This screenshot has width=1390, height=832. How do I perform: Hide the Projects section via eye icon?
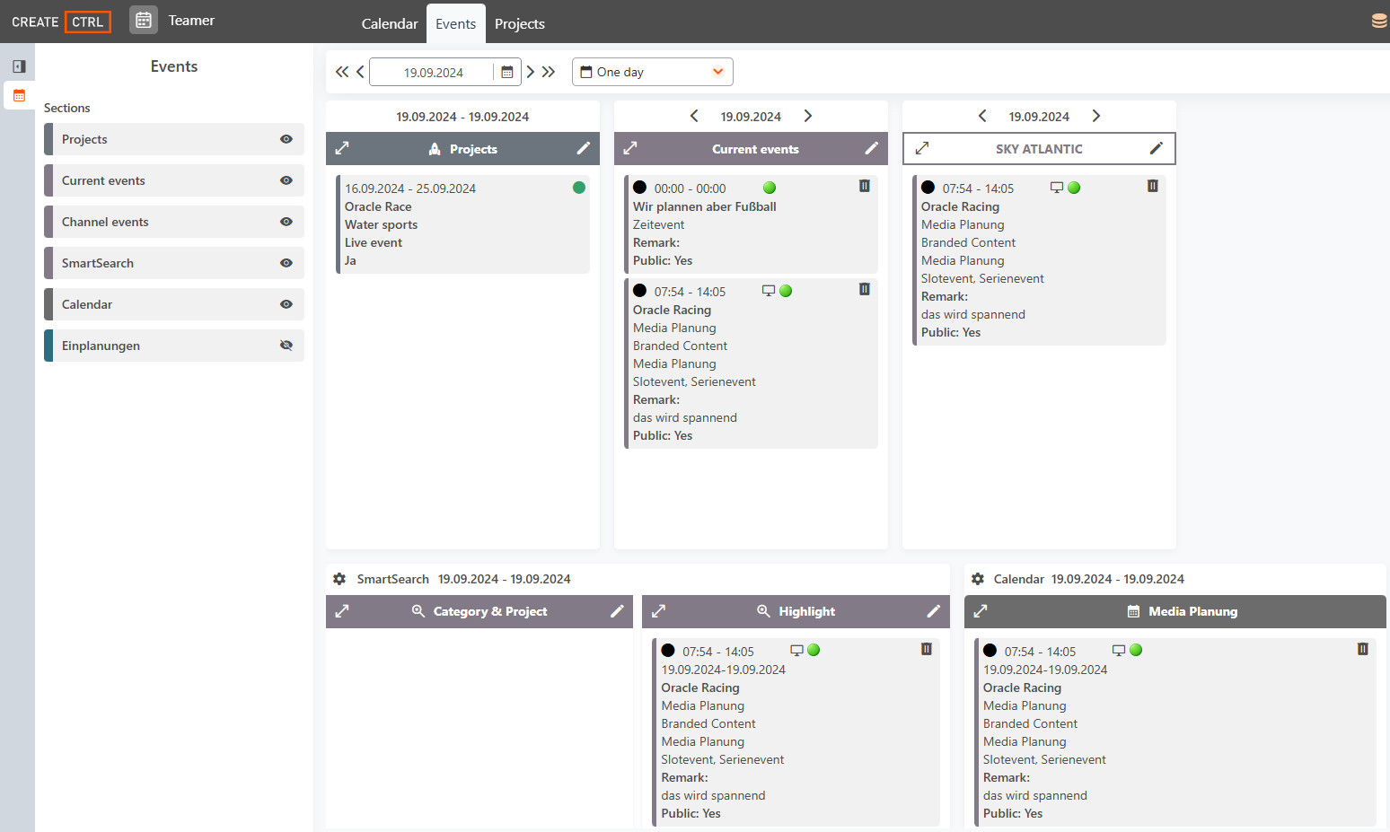pos(286,139)
